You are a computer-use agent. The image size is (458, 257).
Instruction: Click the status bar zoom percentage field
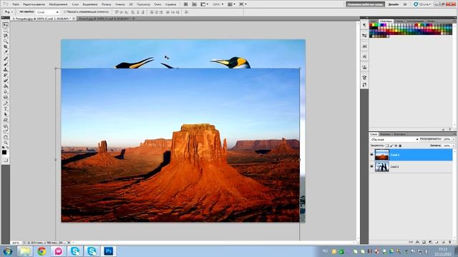tap(16, 243)
